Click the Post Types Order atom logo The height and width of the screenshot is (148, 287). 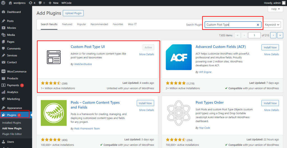pyautogui.click(x=179, y=113)
